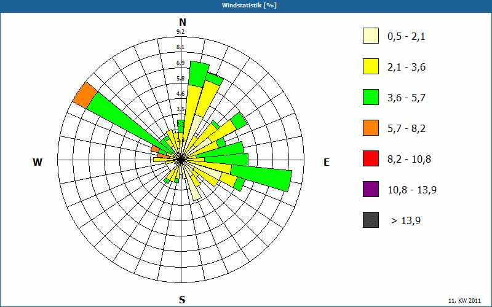Click the orange 5,7 - 8,2 legend swatch

pos(371,128)
